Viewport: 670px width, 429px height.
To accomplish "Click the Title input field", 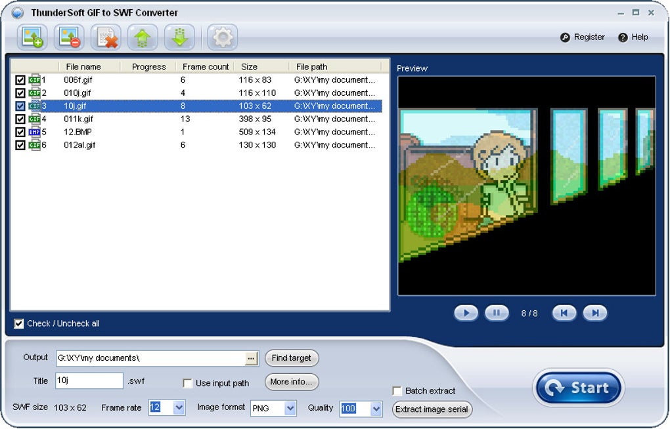I will (89, 380).
